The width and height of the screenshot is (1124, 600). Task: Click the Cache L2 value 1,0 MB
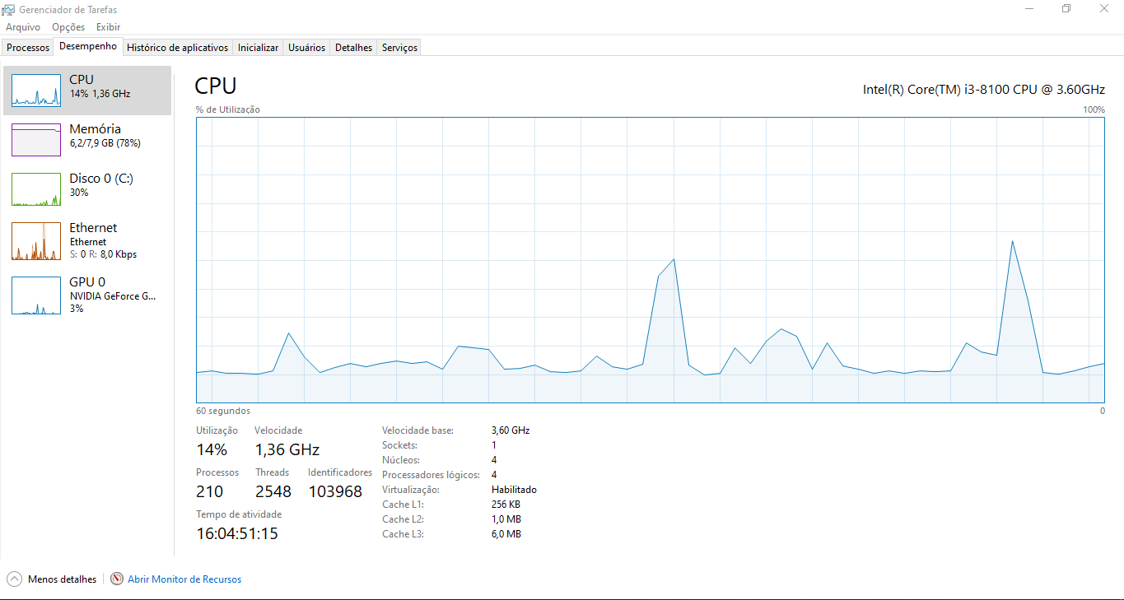(x=506, y=519)
